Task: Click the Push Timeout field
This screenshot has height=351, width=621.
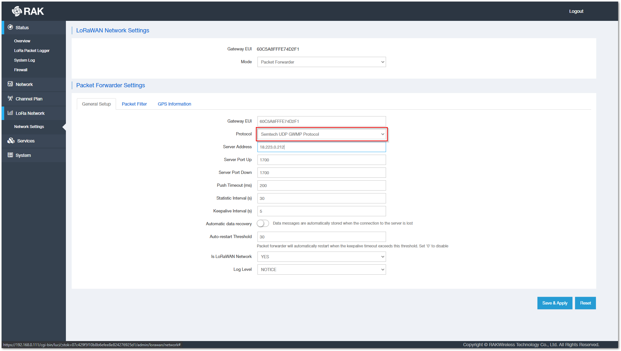Action: click(x=321, y=185)
